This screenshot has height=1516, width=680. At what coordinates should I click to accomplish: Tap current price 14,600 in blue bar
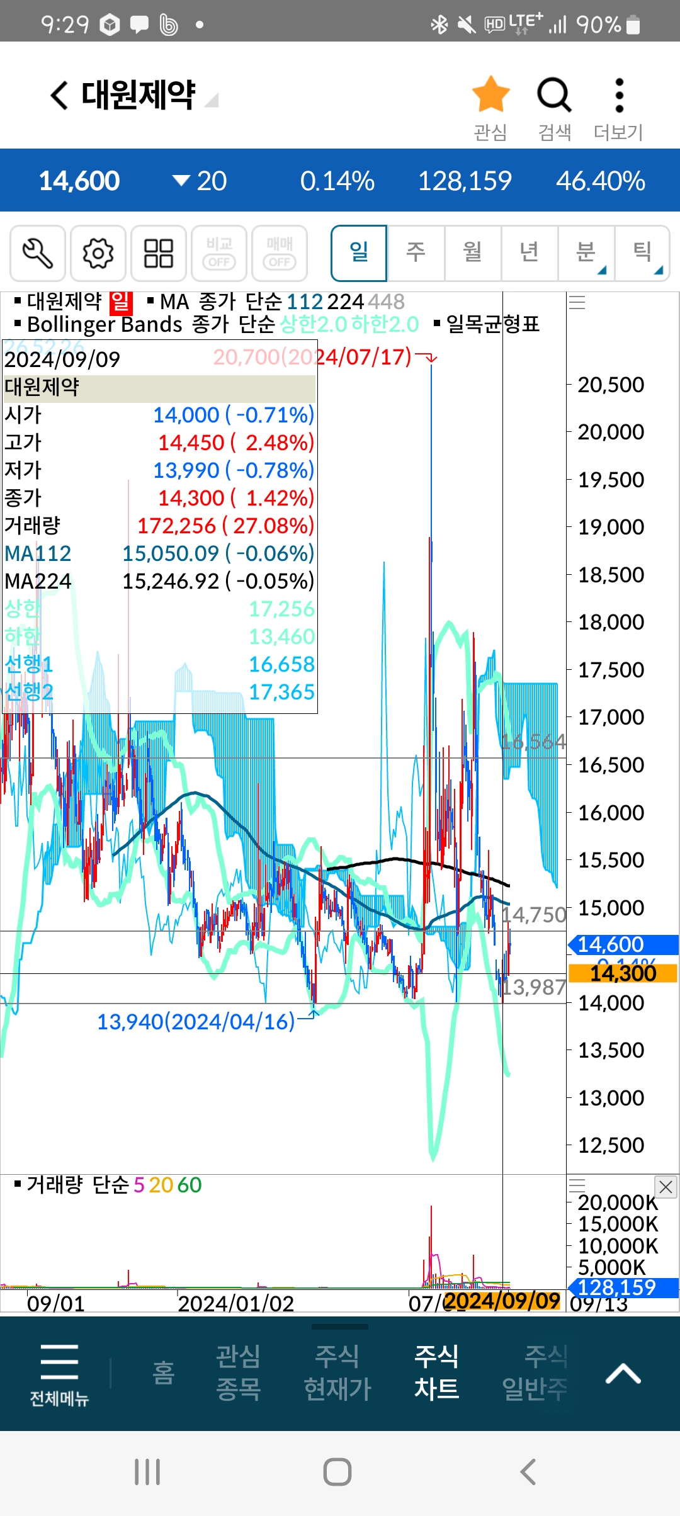[79, 181]
